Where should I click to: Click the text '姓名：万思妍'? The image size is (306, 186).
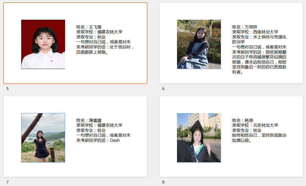245,27
